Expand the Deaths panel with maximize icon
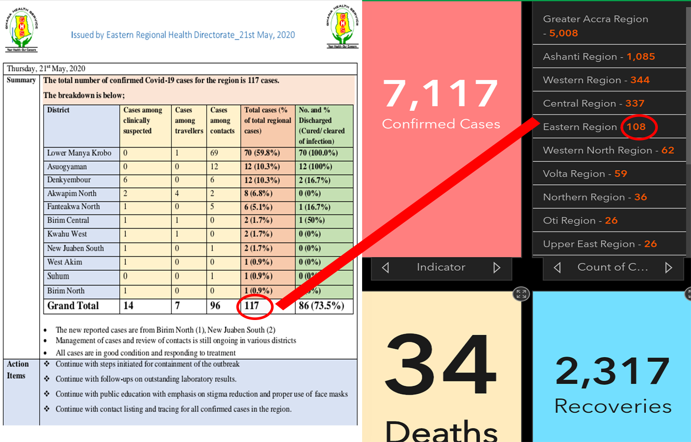Image resolution: width=691 pixels, height=442 pixels. click(521, 294)
